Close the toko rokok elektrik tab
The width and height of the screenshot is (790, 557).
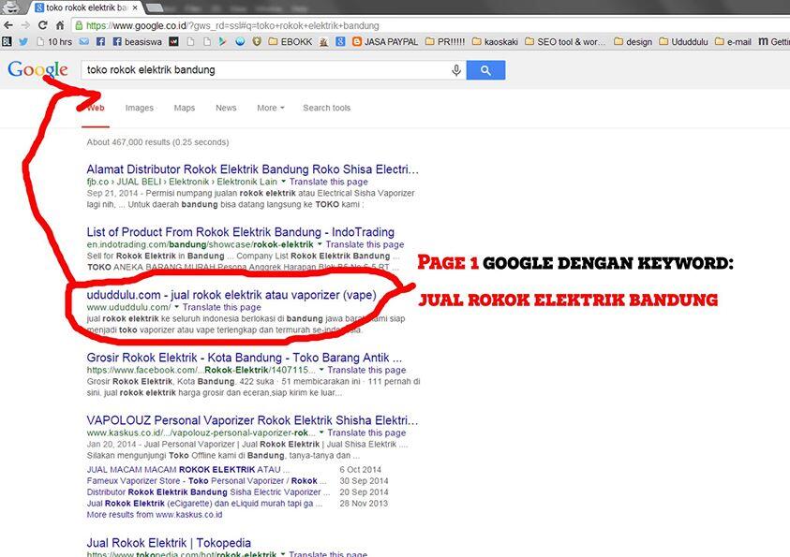(x=135, y=8)
